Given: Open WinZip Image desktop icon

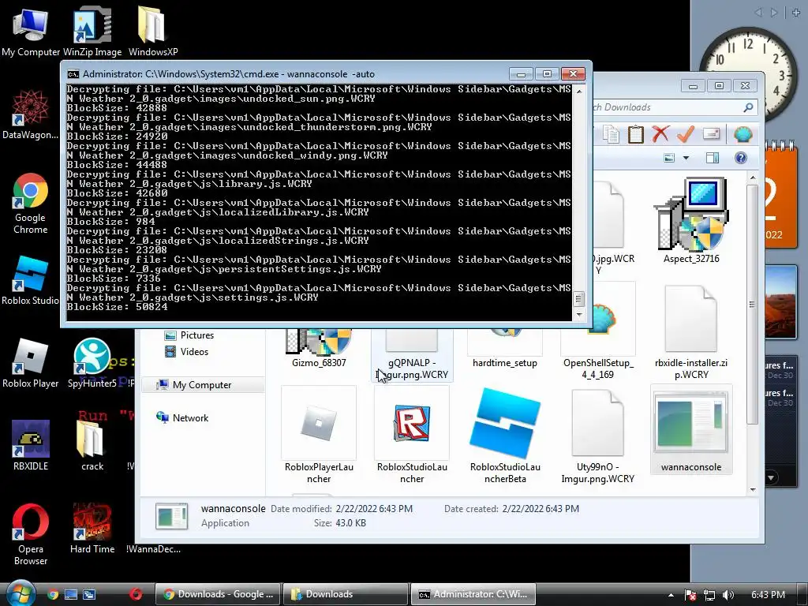Looking at the screenshot, I should click(92, 31).
